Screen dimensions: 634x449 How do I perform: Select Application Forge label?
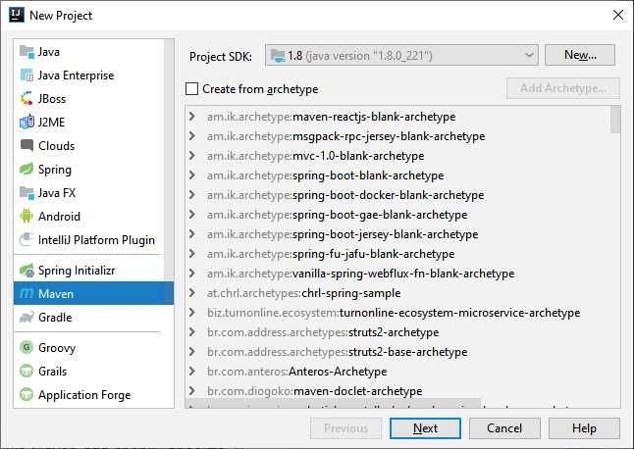(84, 394)
